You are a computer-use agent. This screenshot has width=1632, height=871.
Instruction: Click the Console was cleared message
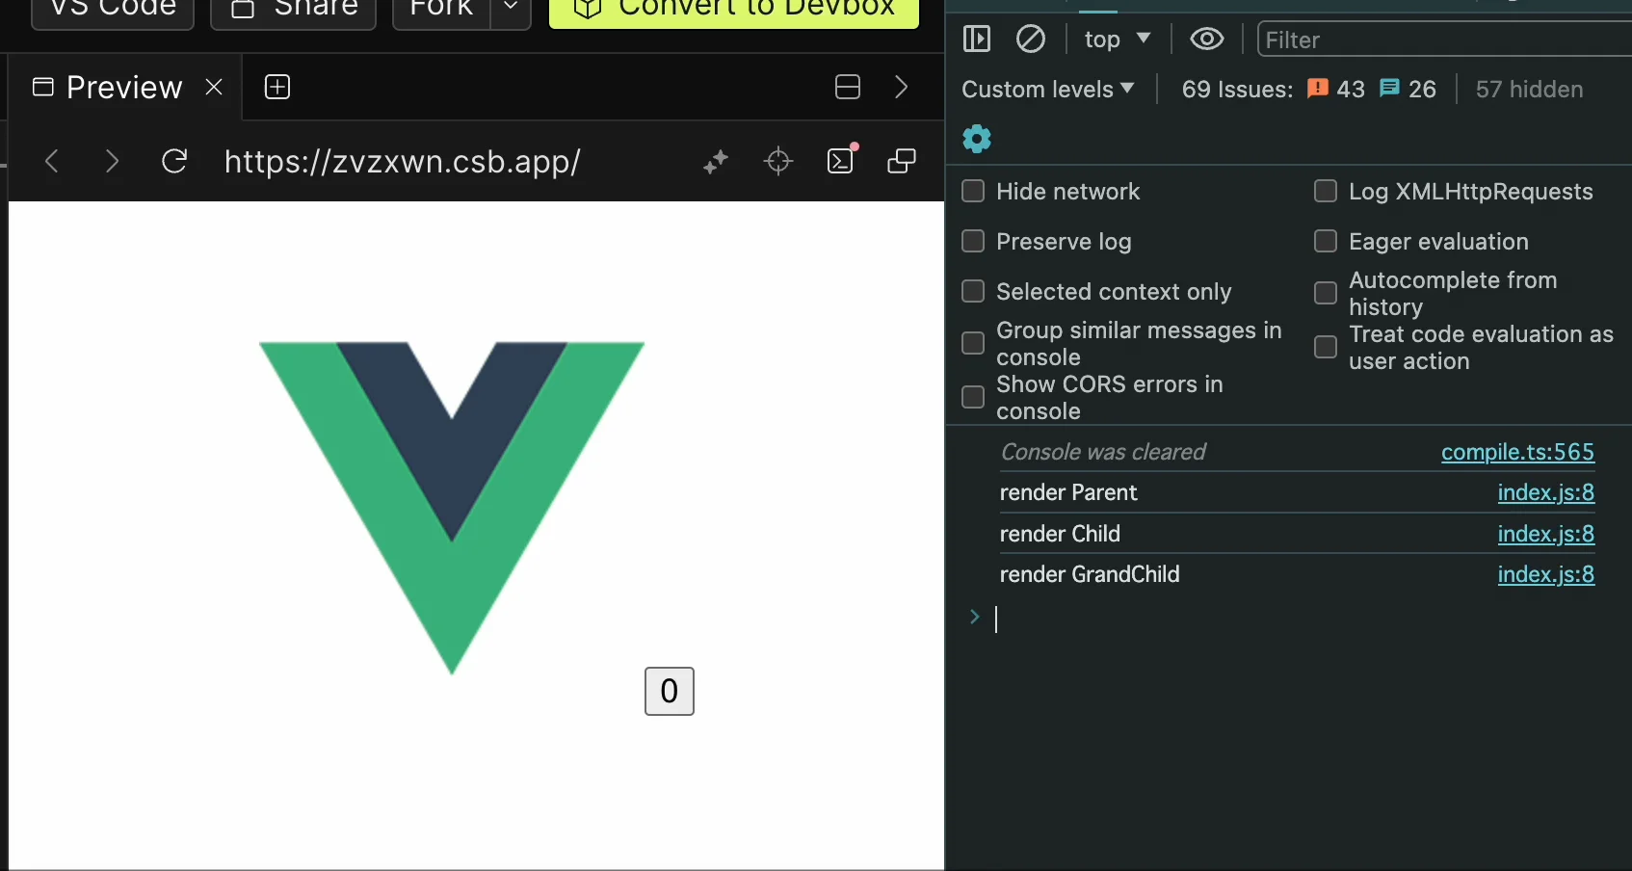point(1103,452)
